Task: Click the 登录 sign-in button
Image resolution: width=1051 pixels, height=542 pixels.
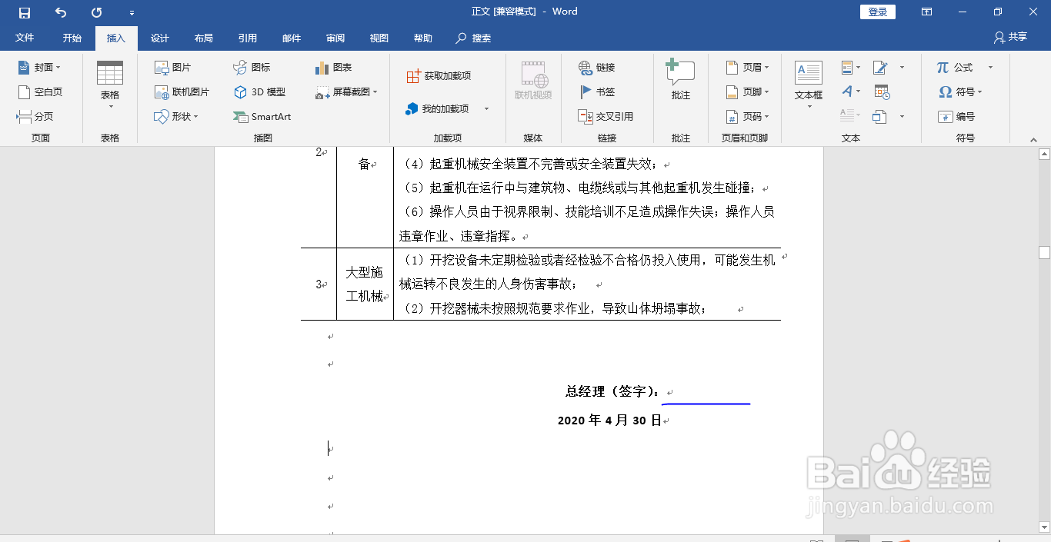Action: [877, 12]
